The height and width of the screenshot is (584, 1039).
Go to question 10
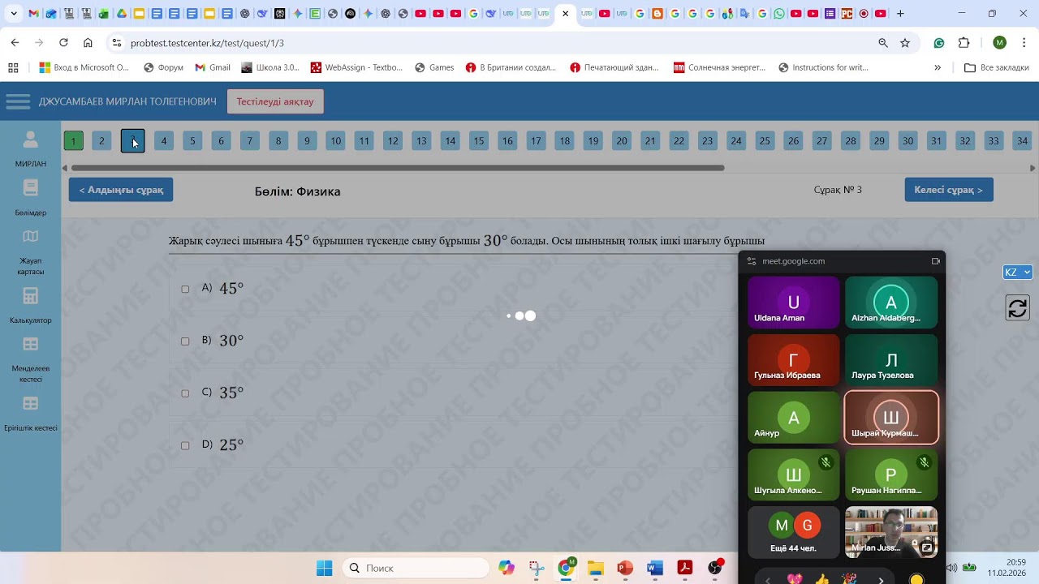click(335, 140)
